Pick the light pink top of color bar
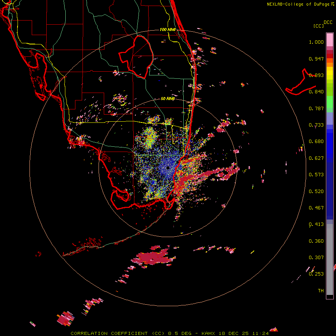 coord(330,40)
